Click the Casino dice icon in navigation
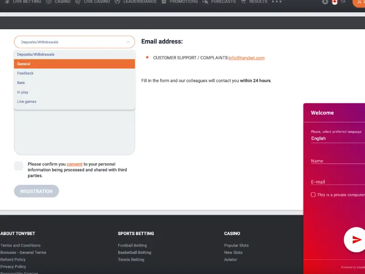This screenshot has height=274, width=365. click(49, 2)
